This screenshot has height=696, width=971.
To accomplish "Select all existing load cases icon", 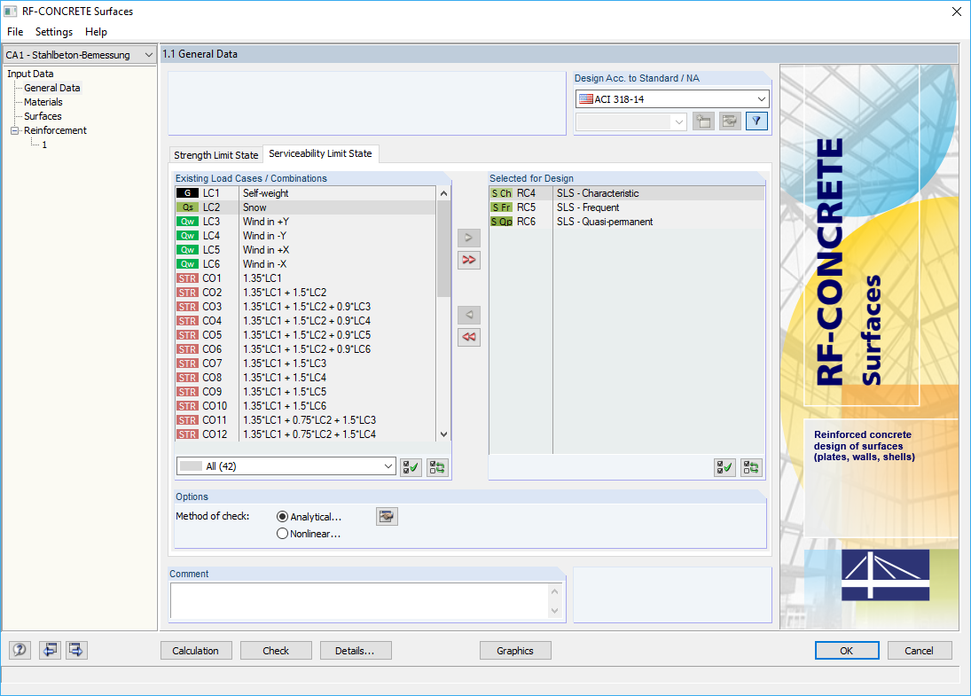I will click(x=411, y=467).
